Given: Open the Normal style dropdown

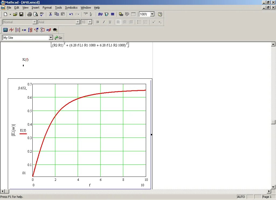Looking at the screenshot, I should [x=35, y=22].
